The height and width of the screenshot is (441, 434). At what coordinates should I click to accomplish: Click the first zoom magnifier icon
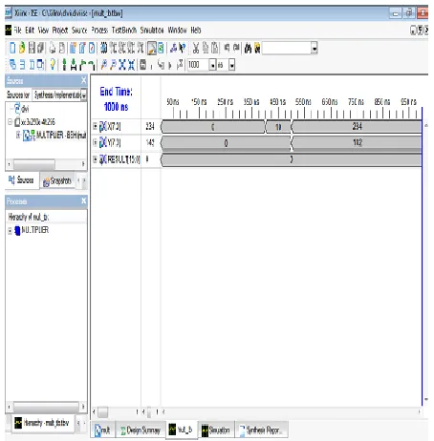(x=104, y=65)
